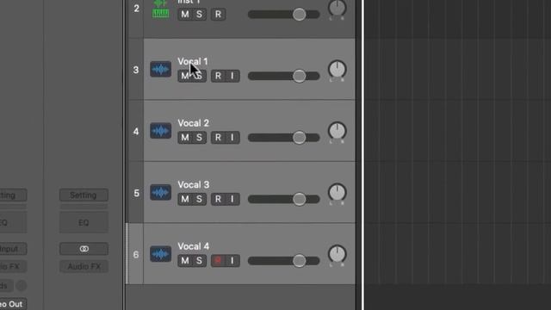The image size is (551, 310).
Task: Solo the Vocal 1 track
Action: click(x=199, y=76)
